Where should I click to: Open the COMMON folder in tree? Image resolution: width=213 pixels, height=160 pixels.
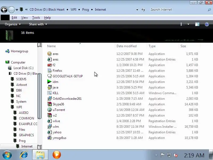(26, 118)
